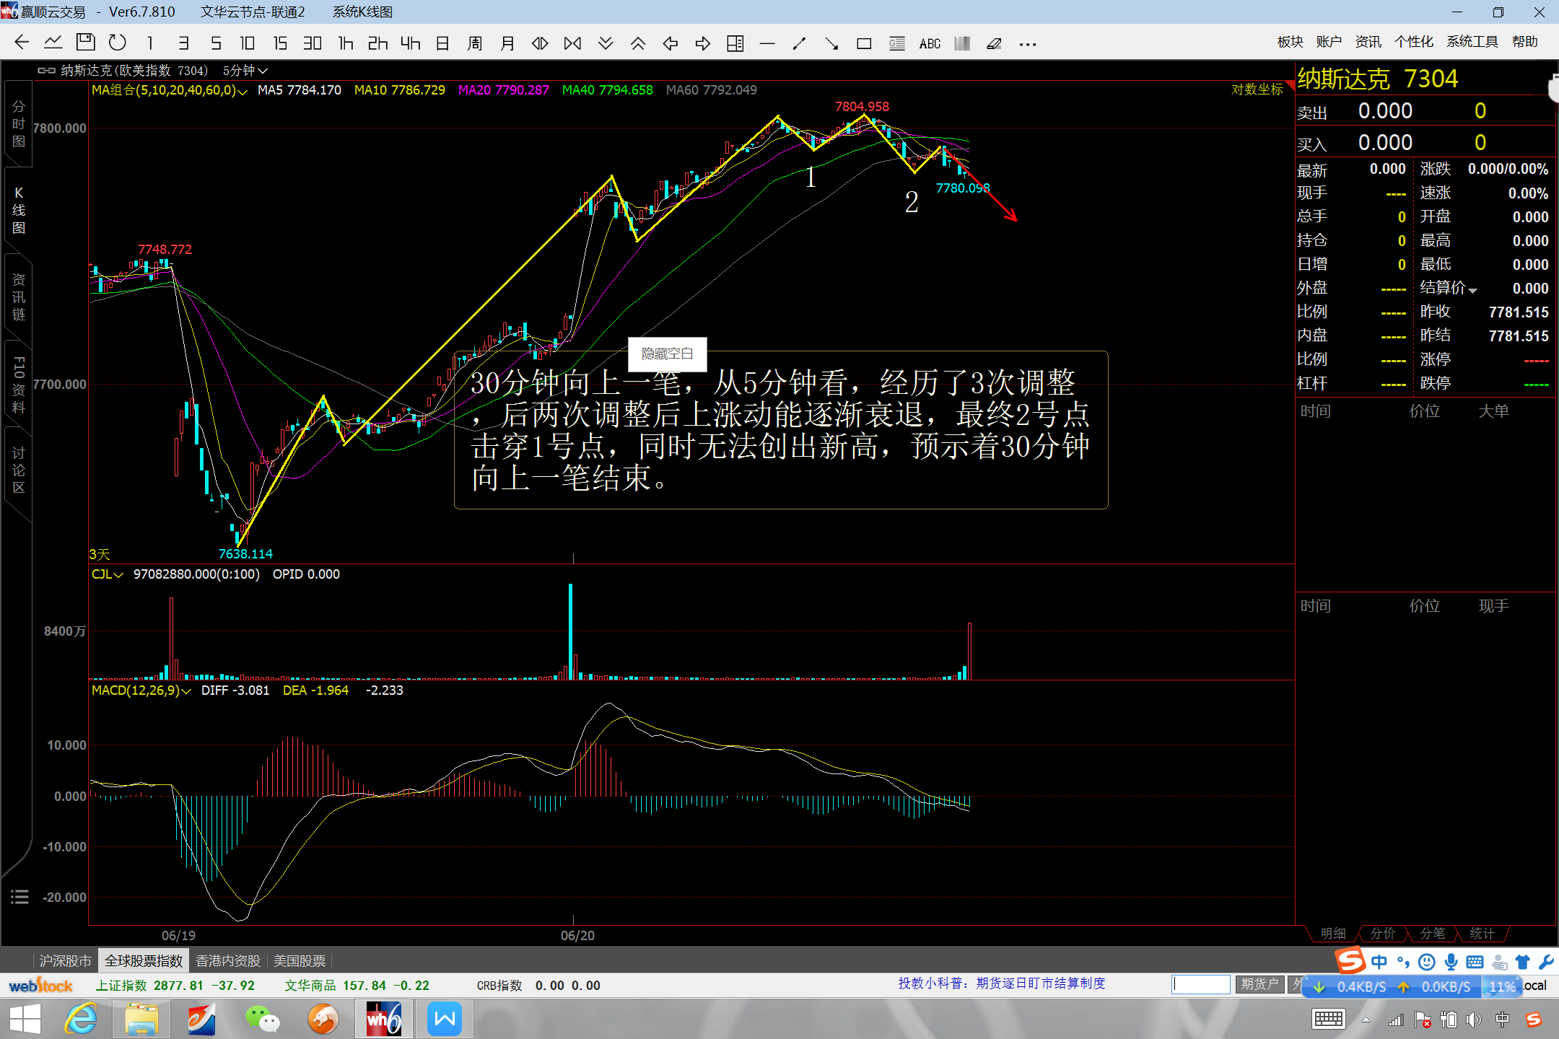Toggle the split-window layout icon
The width and height of the screenshot is (1559, 1039).
pos(735,43)
